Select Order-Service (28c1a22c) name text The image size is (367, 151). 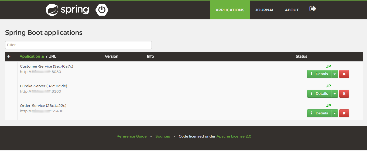click(43, 106)
